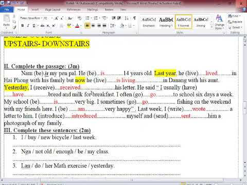247x185 pixels.
Task: Click Shrink Font button
Action: pyautogui.click(x=62, y=18)
